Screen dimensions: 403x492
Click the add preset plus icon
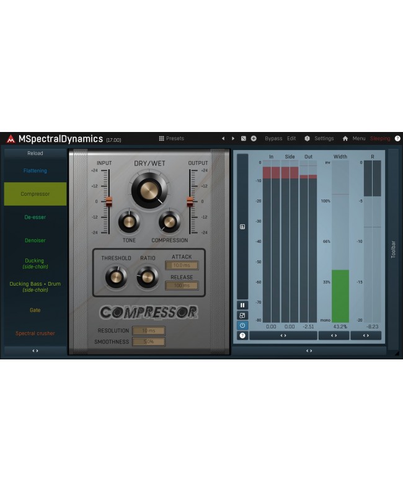254,138
